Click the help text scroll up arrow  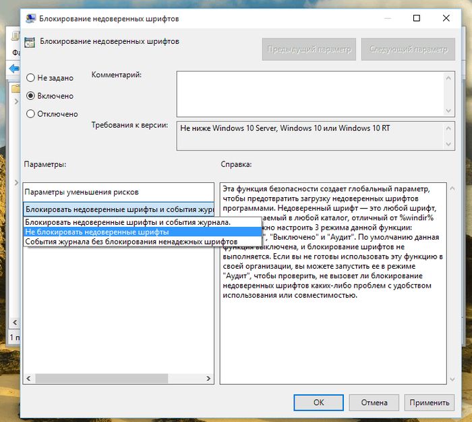[452, 188]
